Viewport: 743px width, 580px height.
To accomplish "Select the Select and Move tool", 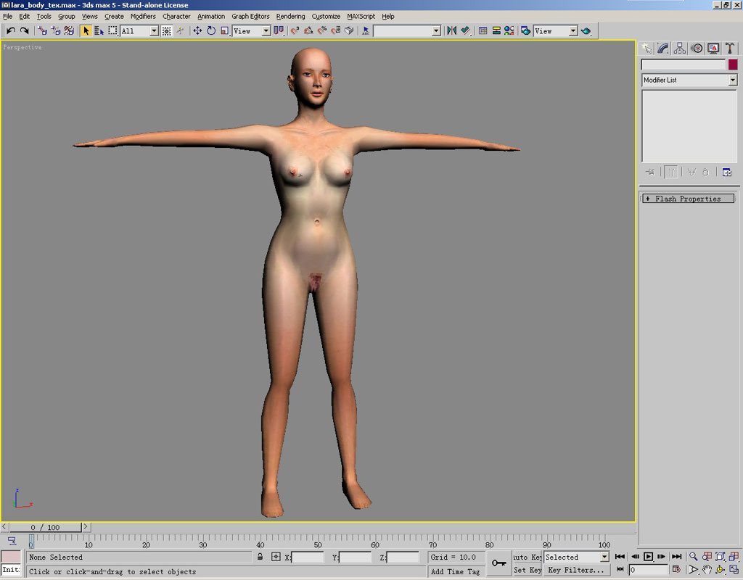I will click(x=197, y=30).
